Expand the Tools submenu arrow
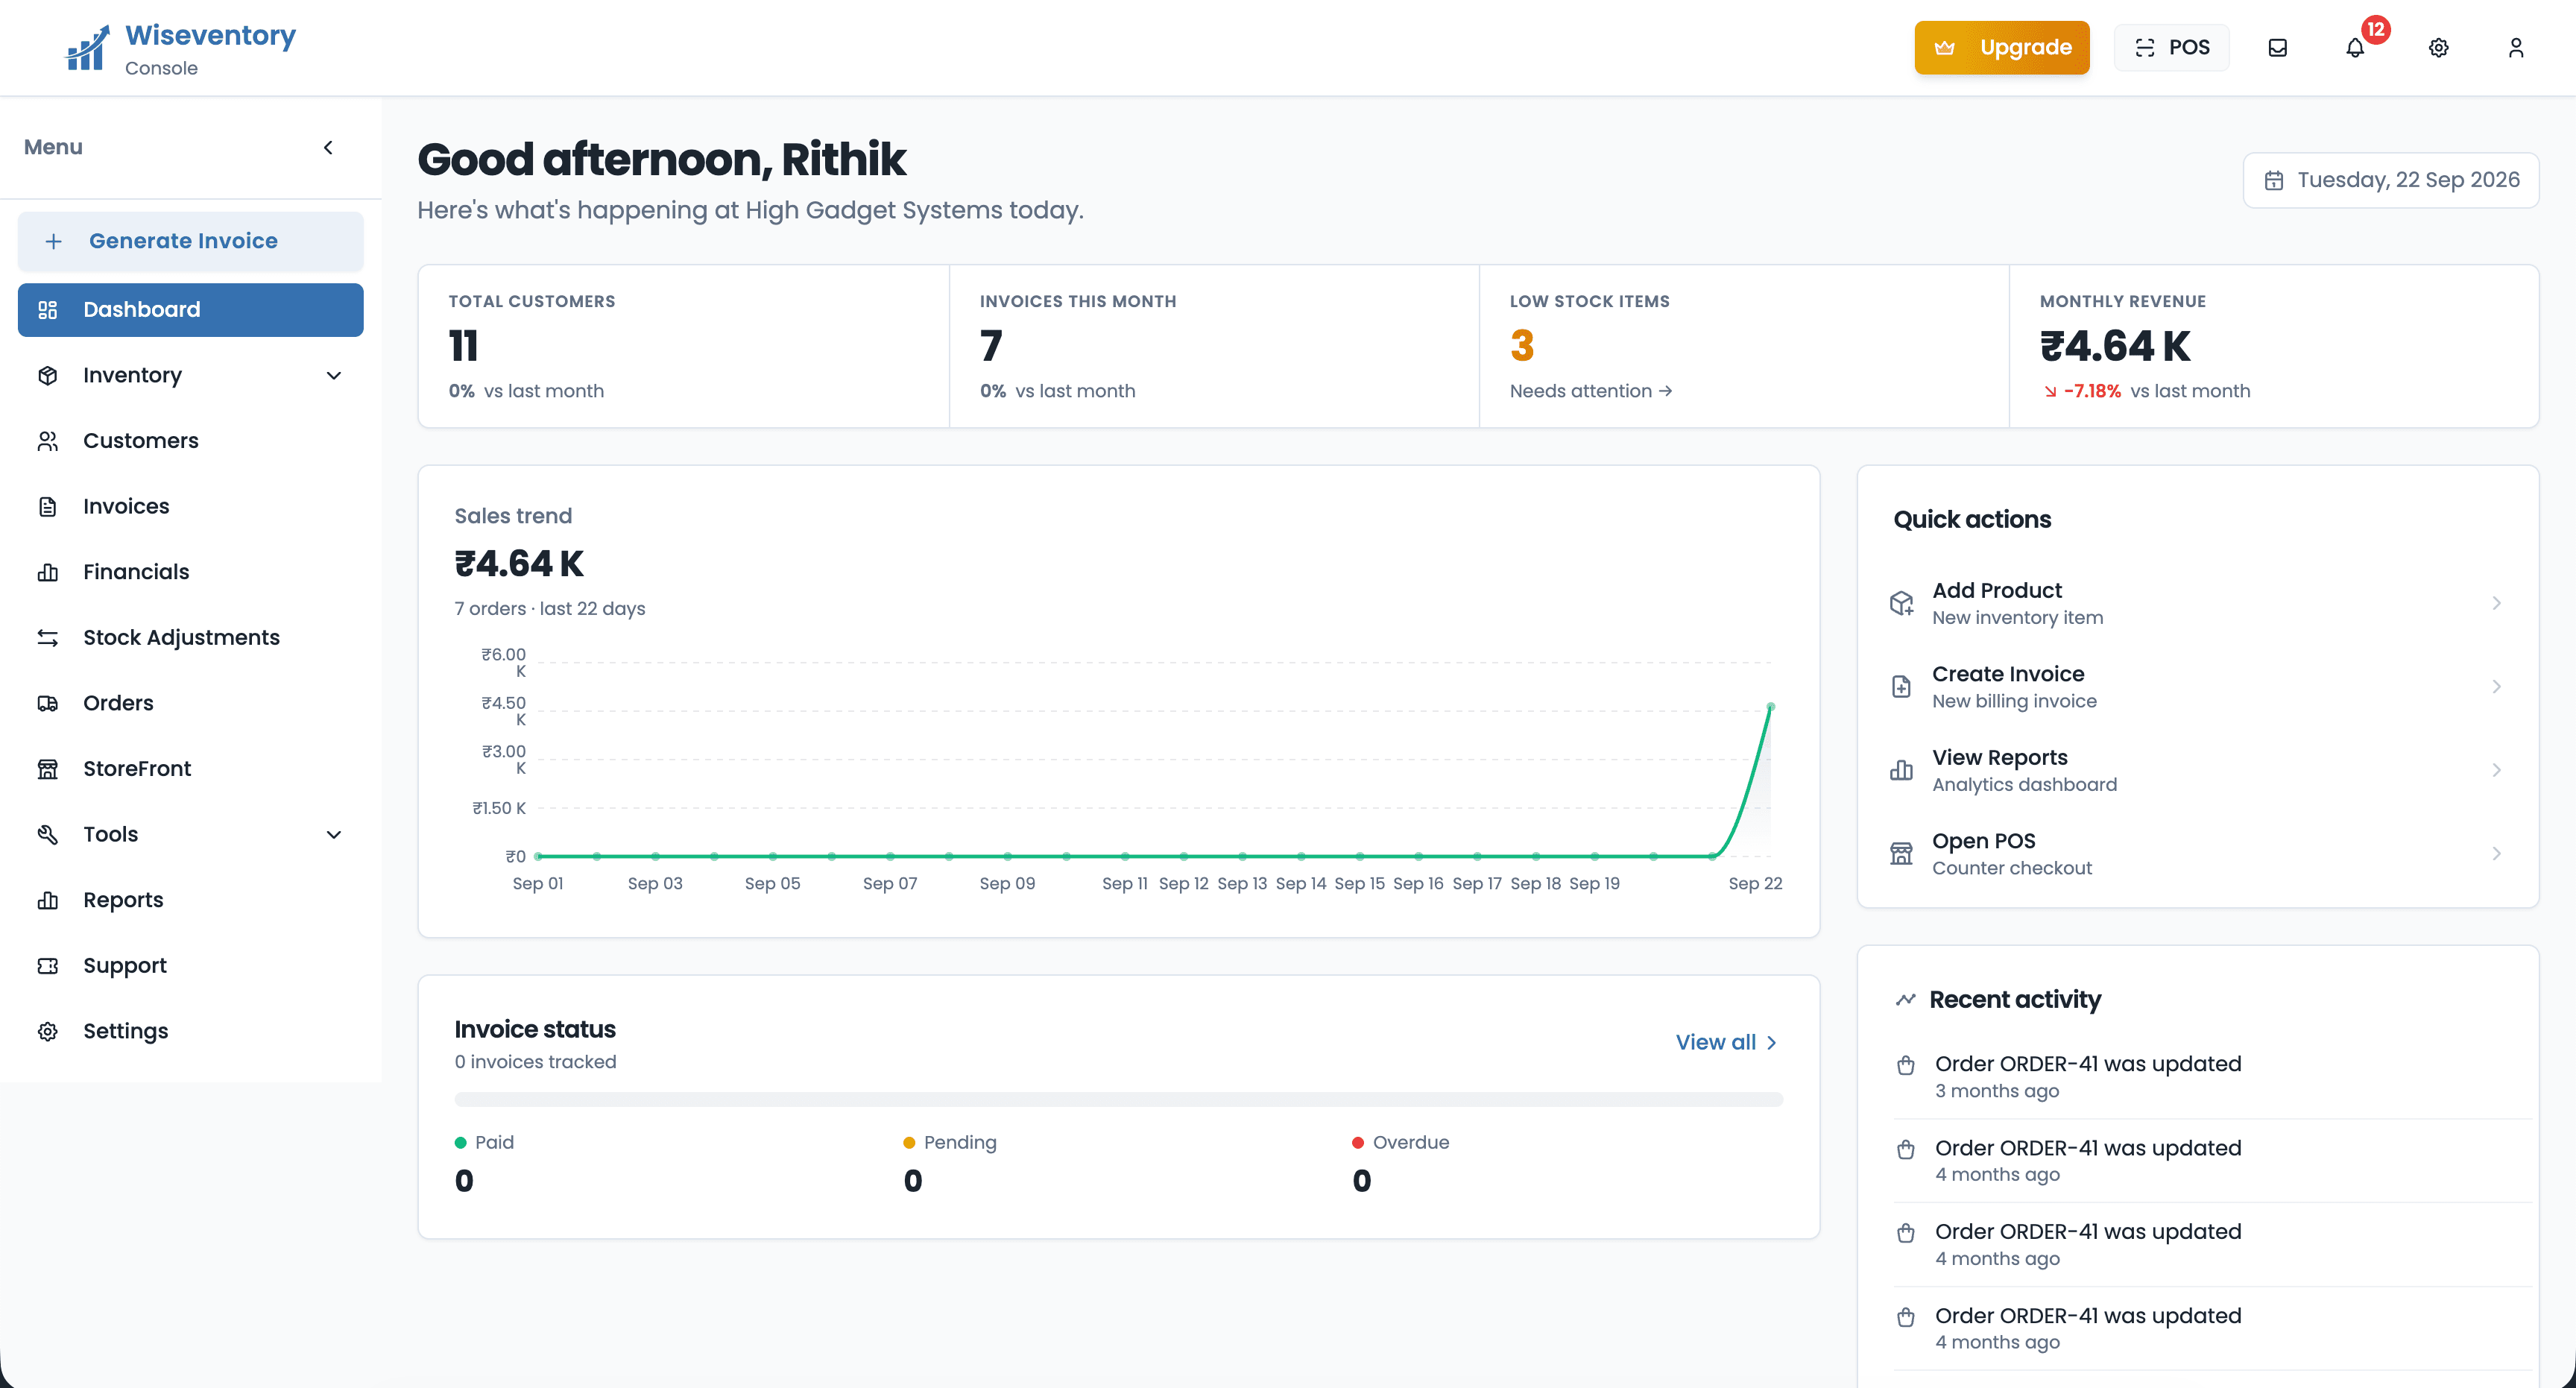Image resolution: width=2576 pixels, height=1388 pixels. click(334, 835)
